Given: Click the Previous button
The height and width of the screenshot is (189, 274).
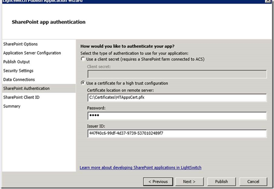Looking at the screenshot, I should (158, 182).
